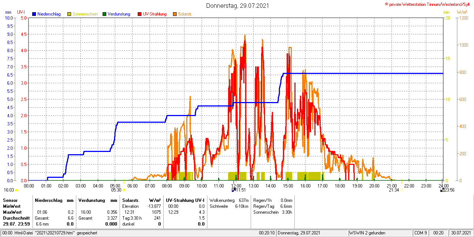This screenshot has height=237, width=474.
Task: Click the Tag:3:30 h entry
Action: [x=132, y=218]
